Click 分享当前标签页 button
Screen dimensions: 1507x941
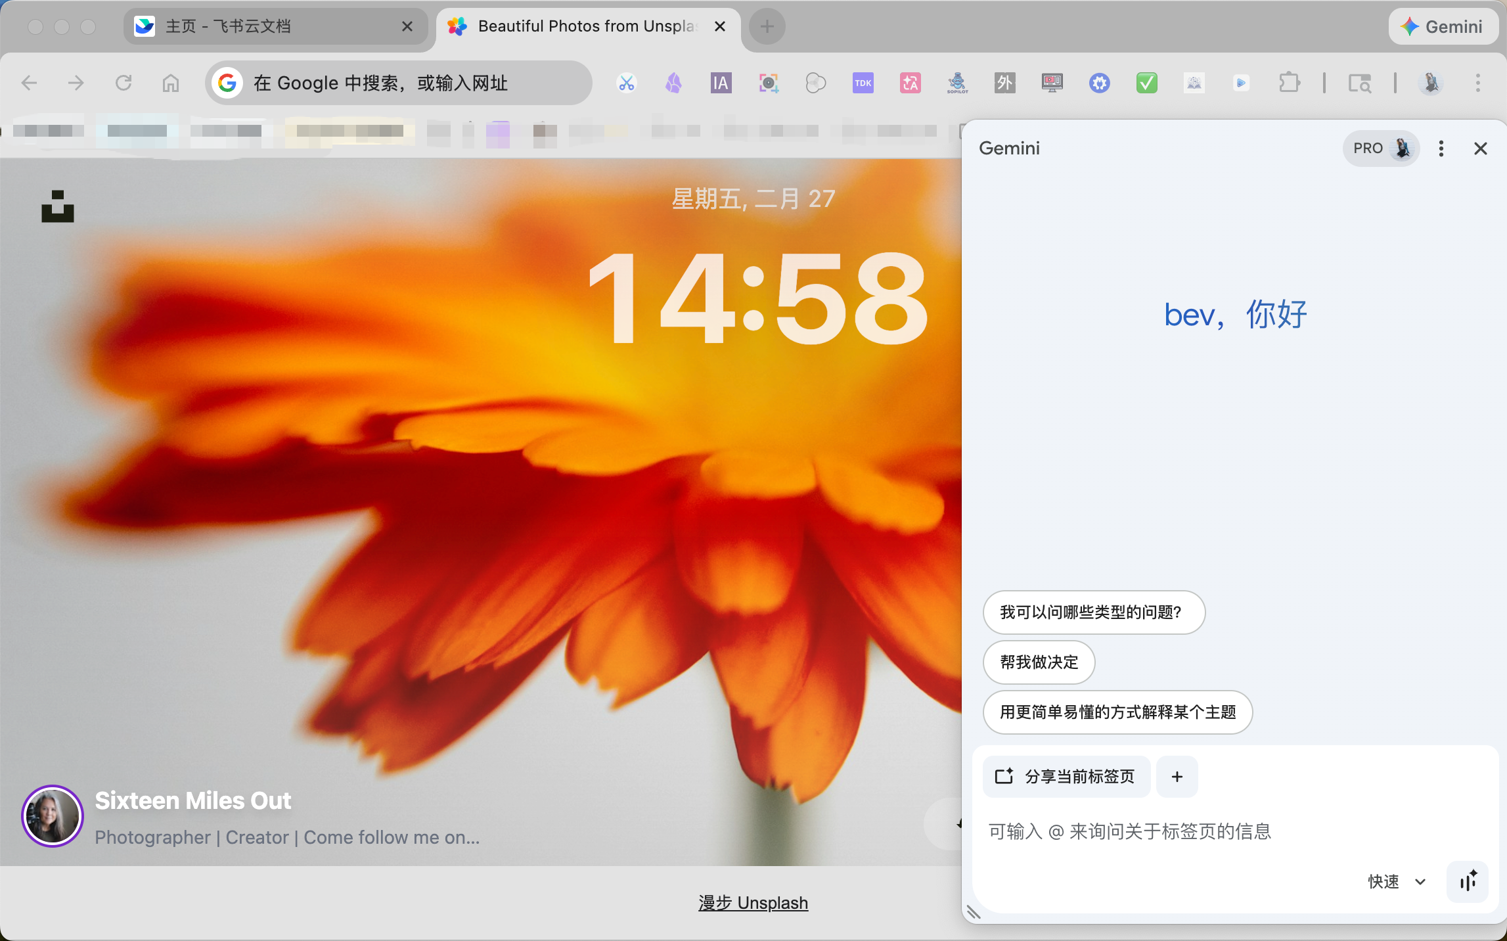[1066, 776]
